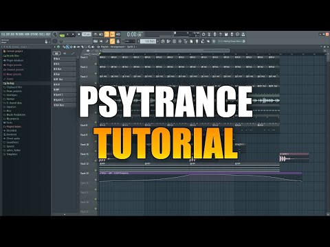Mute Track 2 using its green light

(96, 73)
